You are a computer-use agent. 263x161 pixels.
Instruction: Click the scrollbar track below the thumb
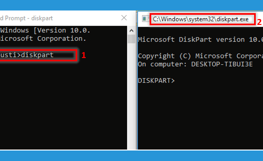(x=131, y=96)
